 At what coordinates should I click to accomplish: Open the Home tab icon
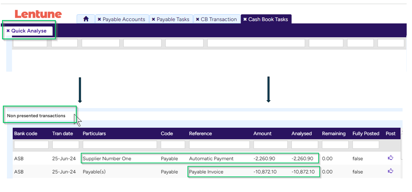click(x=86, y=19)
